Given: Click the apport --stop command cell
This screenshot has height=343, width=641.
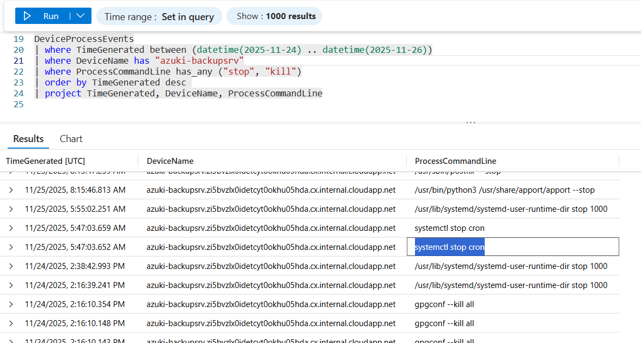Looking at the screenshot, I should [504, 190].
